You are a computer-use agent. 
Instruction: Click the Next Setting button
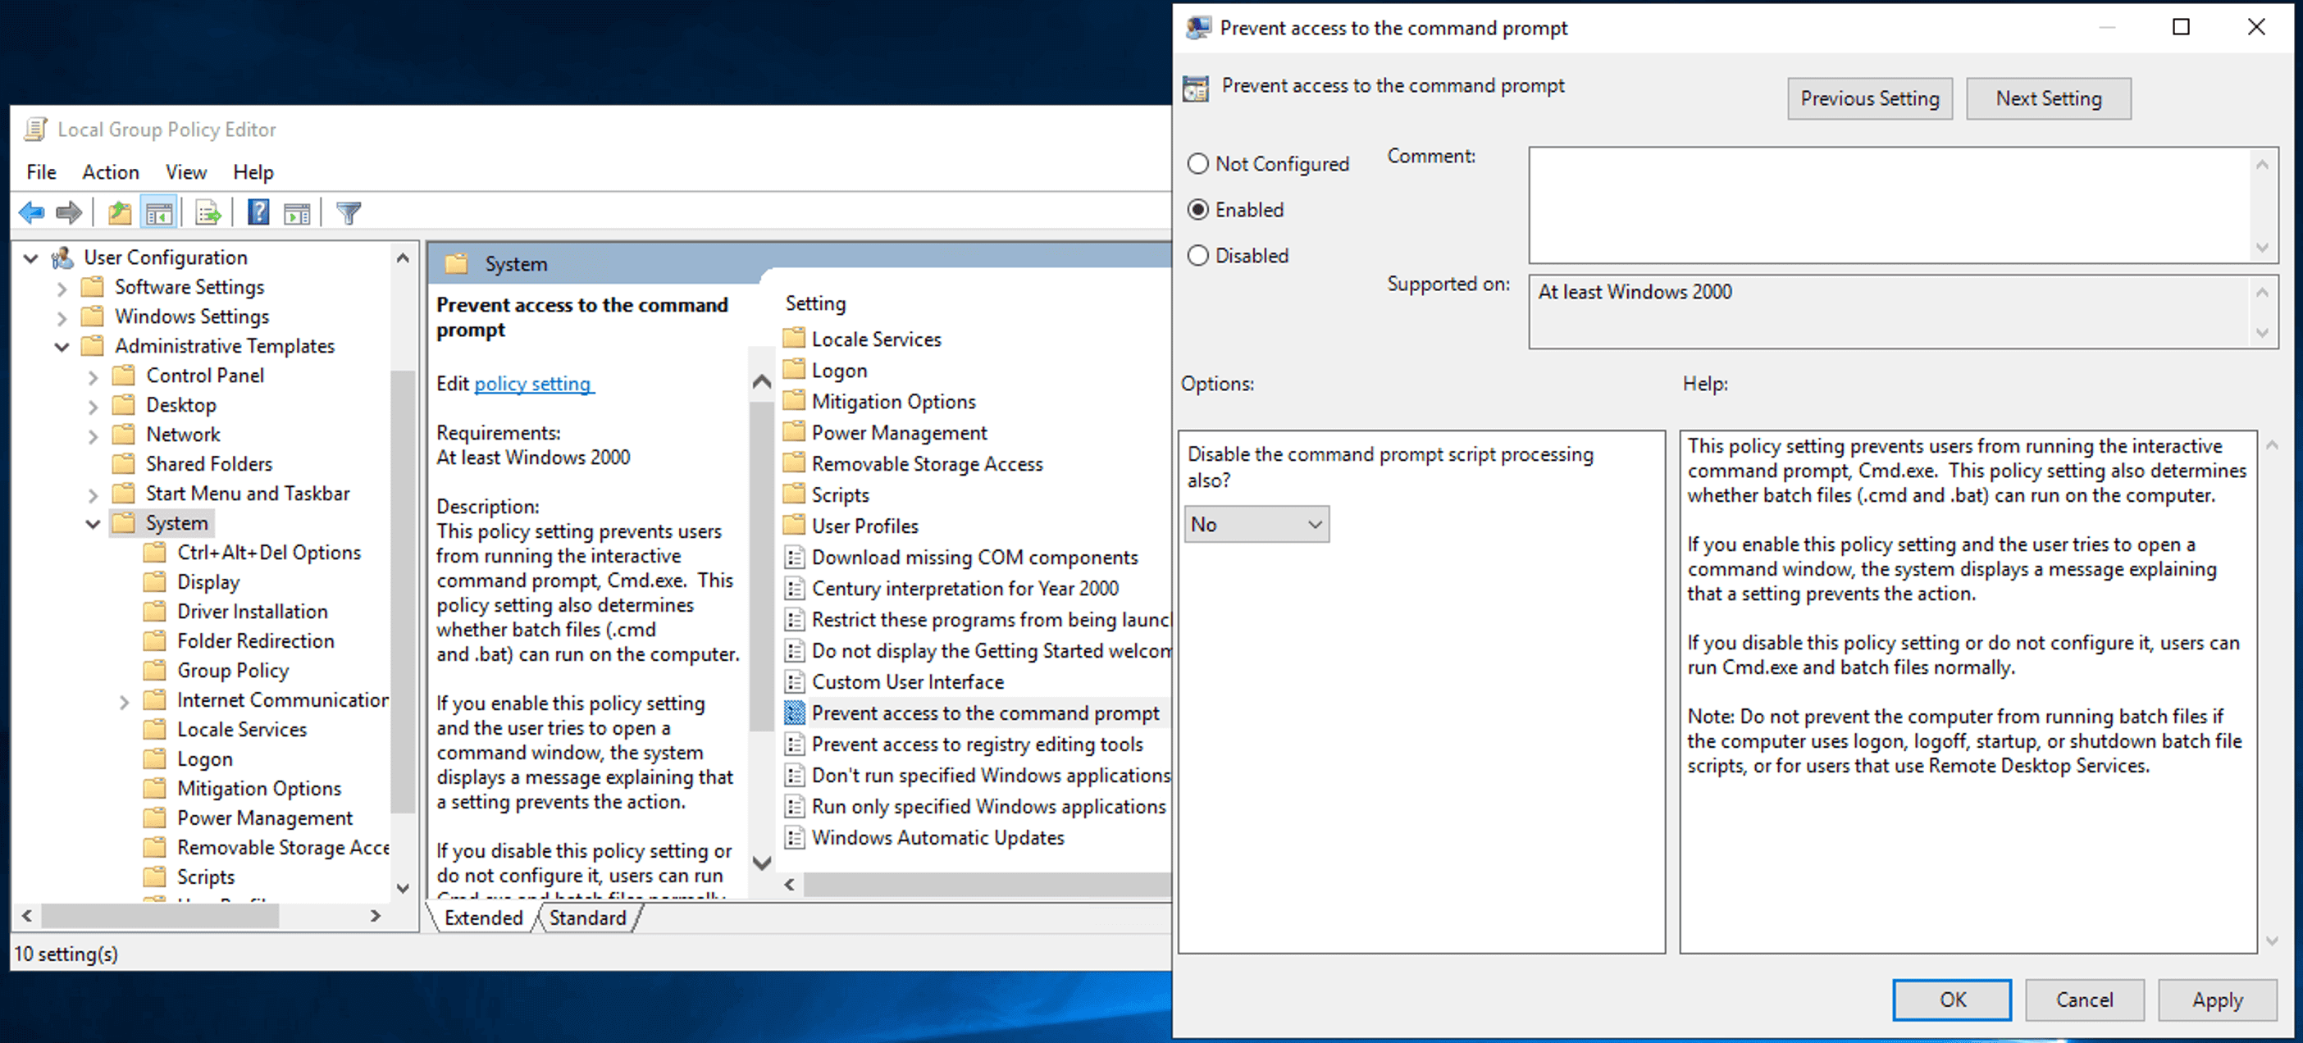pyautogui.click(x=2049, y=98)
